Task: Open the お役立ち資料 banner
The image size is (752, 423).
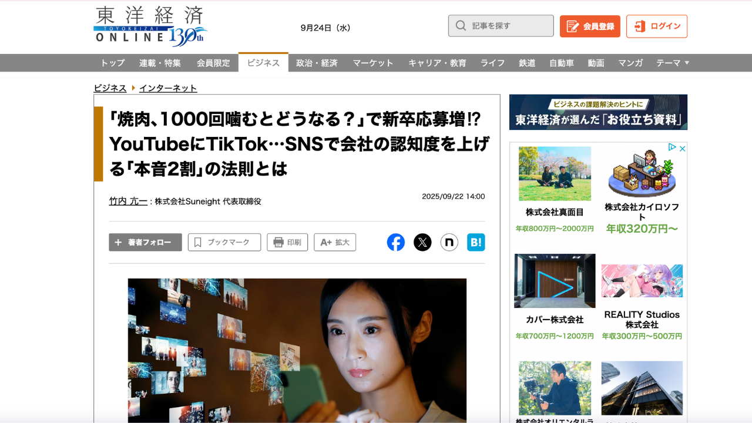Action: tap(598, 112)
